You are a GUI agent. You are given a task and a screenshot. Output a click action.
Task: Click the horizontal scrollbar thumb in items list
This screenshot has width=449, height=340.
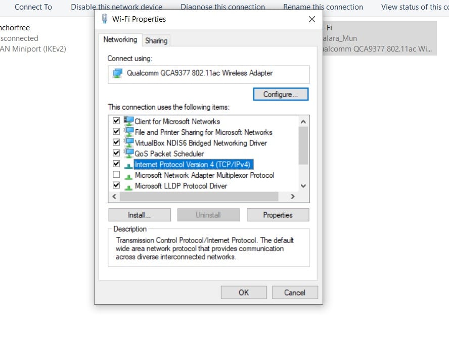point(199,197)
